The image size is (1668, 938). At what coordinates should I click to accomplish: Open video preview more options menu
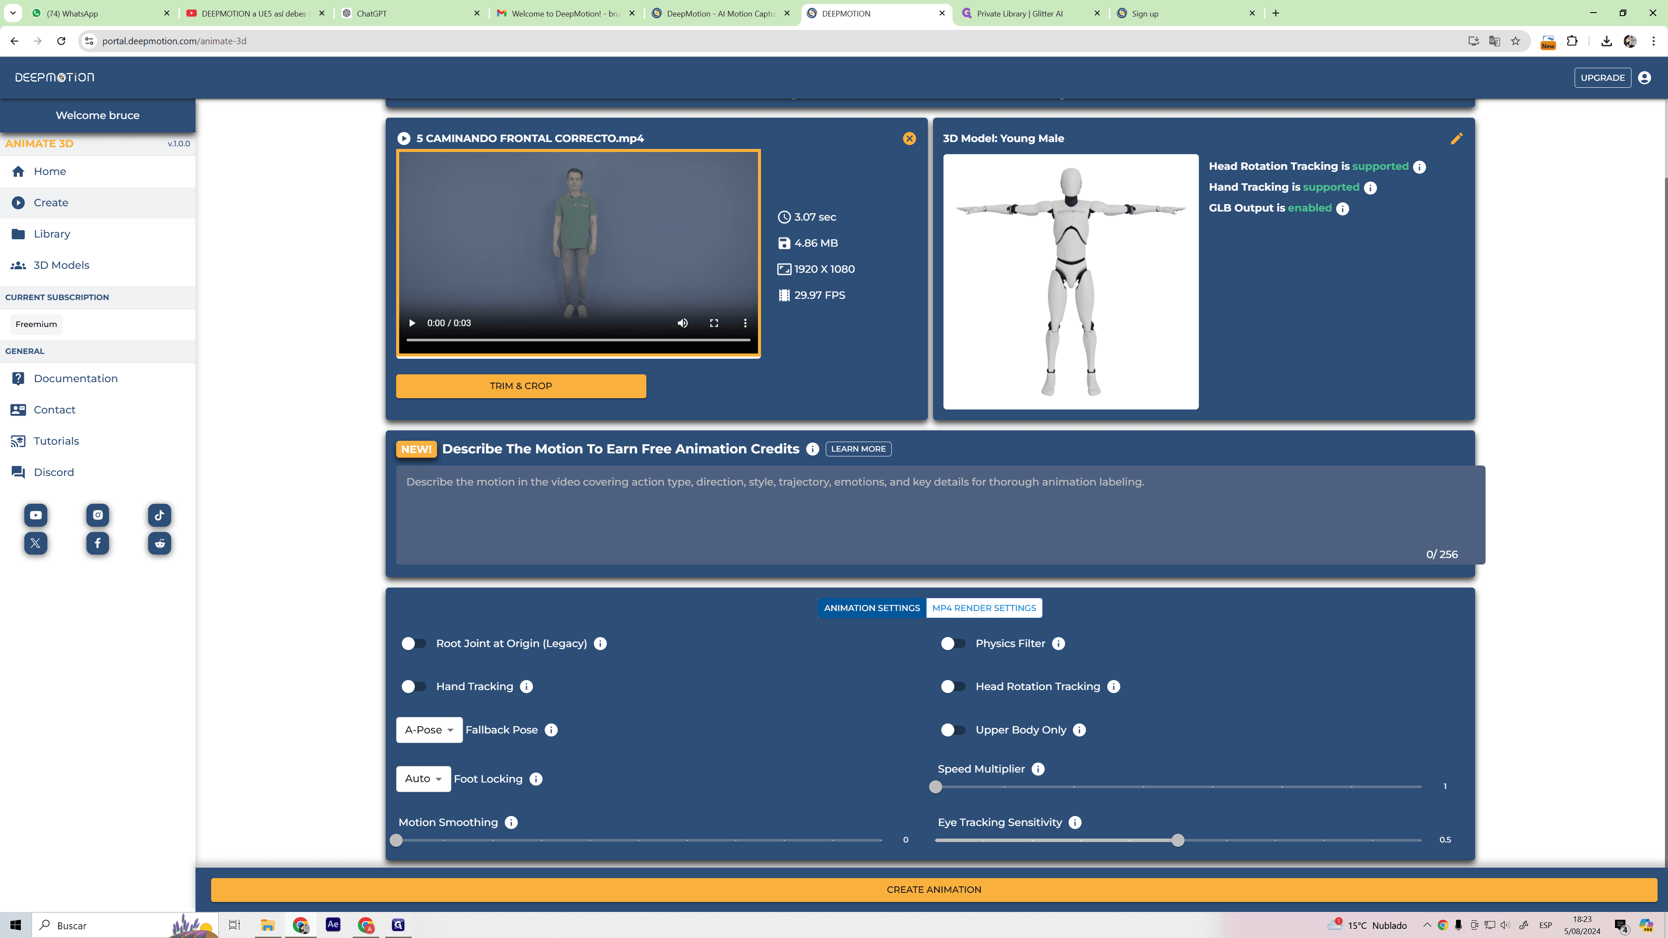point(745,323)
